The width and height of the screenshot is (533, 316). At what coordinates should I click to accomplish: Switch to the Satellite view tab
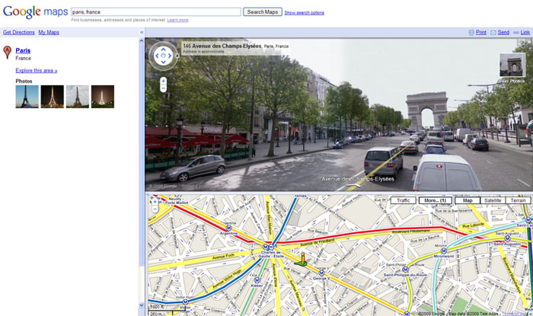493,200
